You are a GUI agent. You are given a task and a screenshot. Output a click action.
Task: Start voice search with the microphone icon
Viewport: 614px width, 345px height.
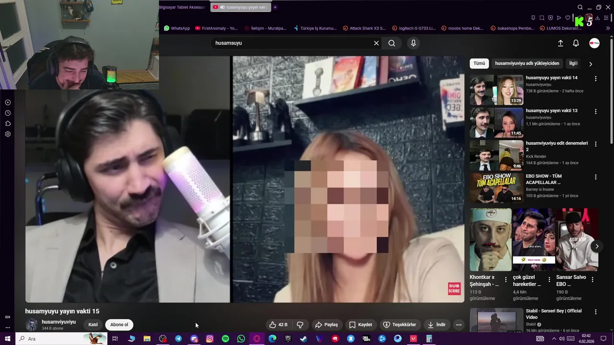(x=413, y=43)
